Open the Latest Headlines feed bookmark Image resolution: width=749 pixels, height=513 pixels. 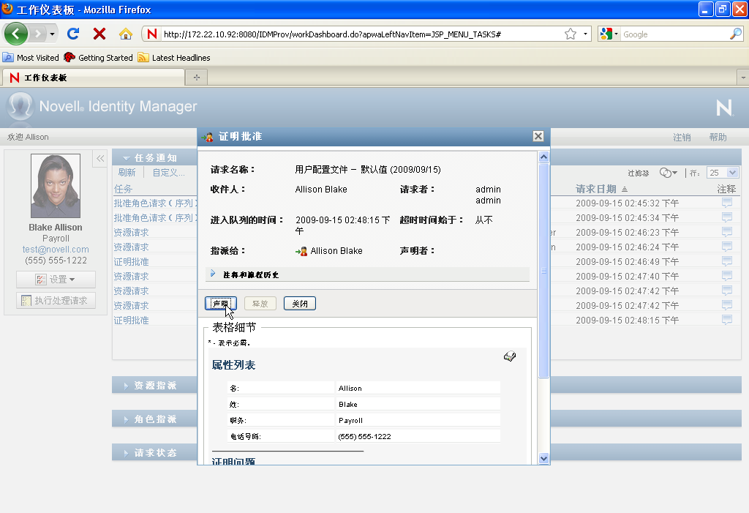tap(174, 58)
